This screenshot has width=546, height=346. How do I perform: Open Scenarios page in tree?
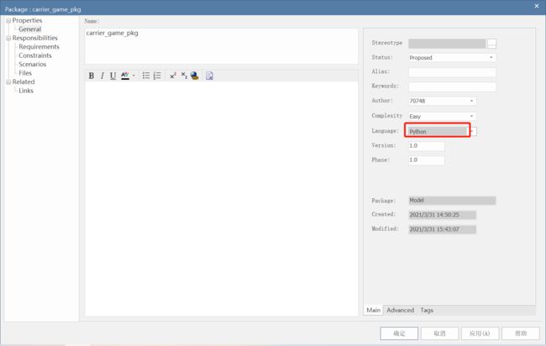33,64
